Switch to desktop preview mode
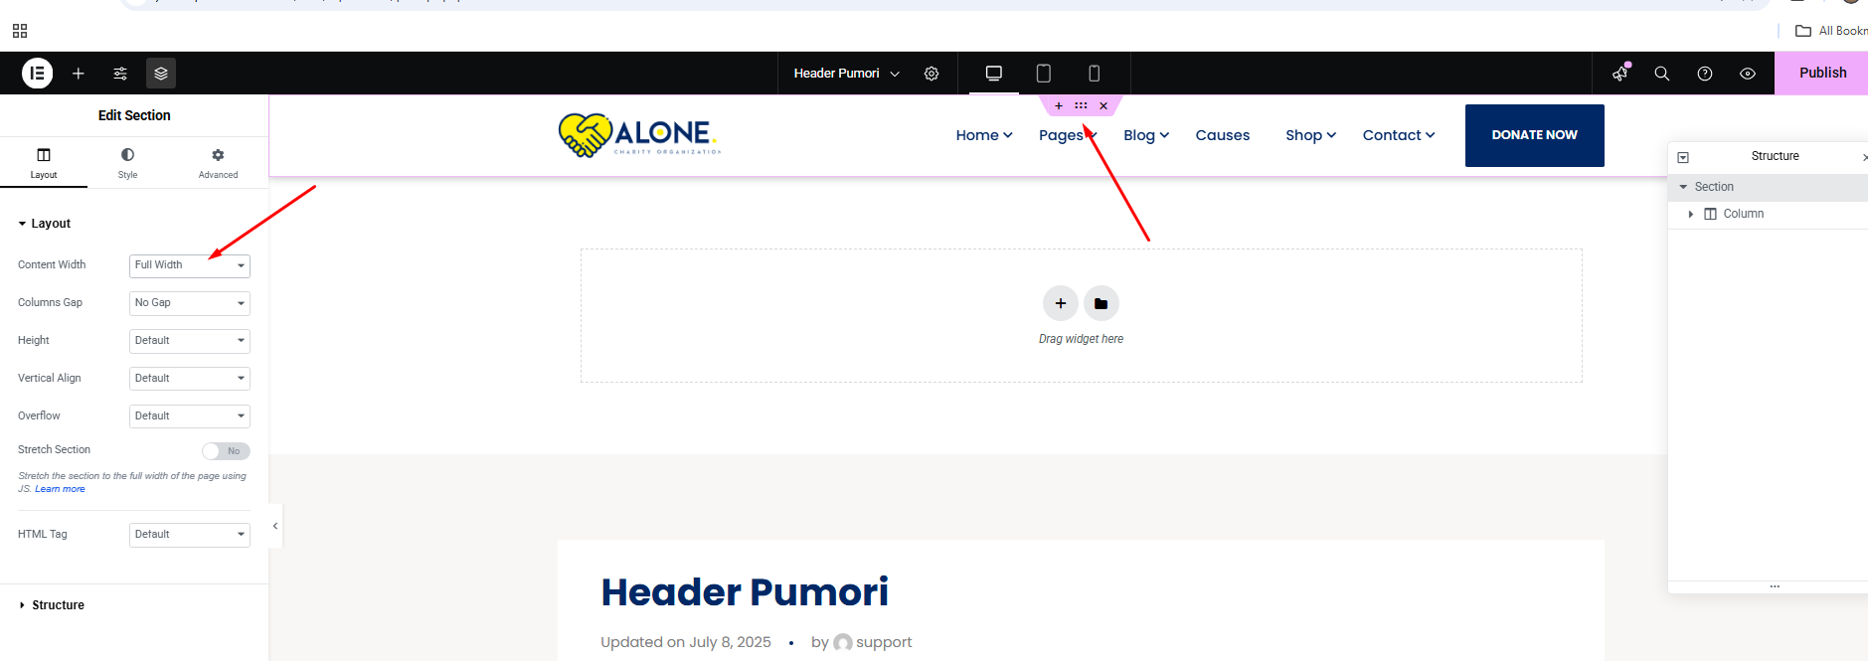The width and height of the screenshot is (1868, 661). [x=993, y=74]
